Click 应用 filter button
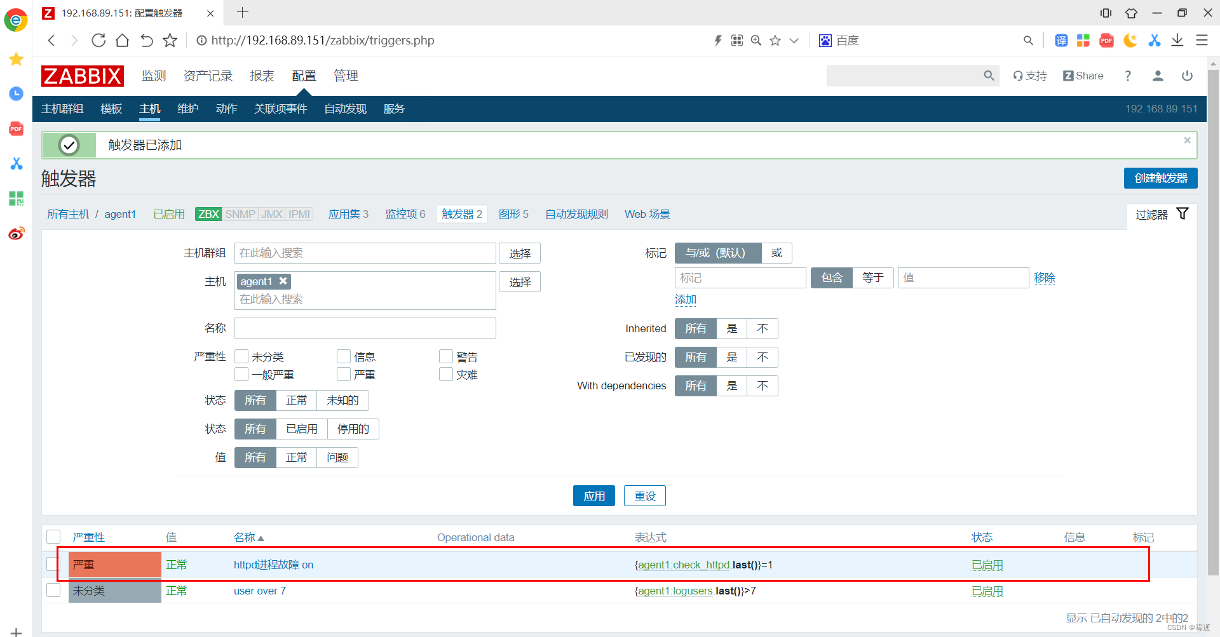 (594, 496)
